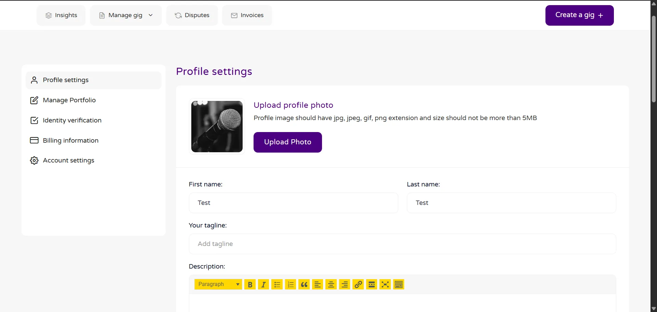
Task: Click the insert link icon
Action: 358,284
